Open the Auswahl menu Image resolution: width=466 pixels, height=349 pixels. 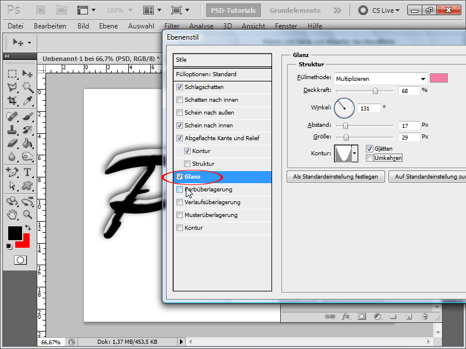coord(141,26)
